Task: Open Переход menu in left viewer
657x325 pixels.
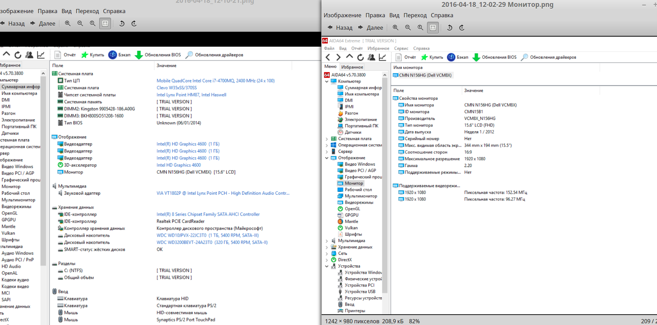Action: point(87,11)
